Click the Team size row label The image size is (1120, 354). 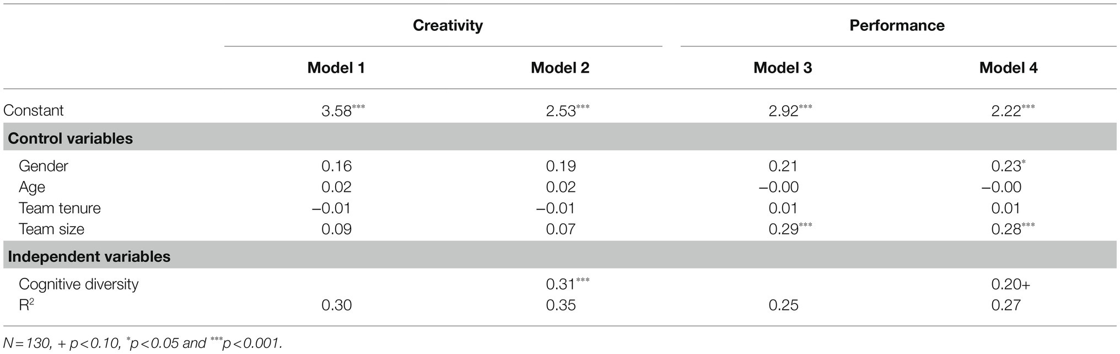point(52,229)
